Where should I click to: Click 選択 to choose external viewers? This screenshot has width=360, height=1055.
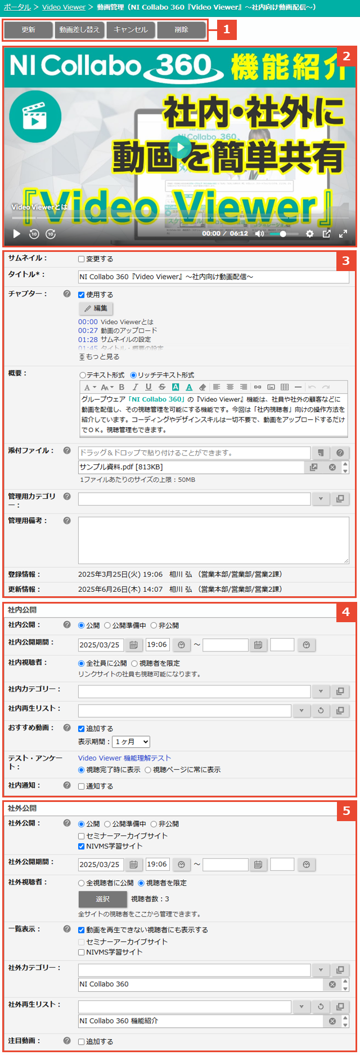[x=102, y=899]
